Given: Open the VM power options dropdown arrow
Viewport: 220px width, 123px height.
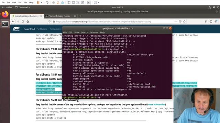Looking at the screenshot, I should coord(41,2).
